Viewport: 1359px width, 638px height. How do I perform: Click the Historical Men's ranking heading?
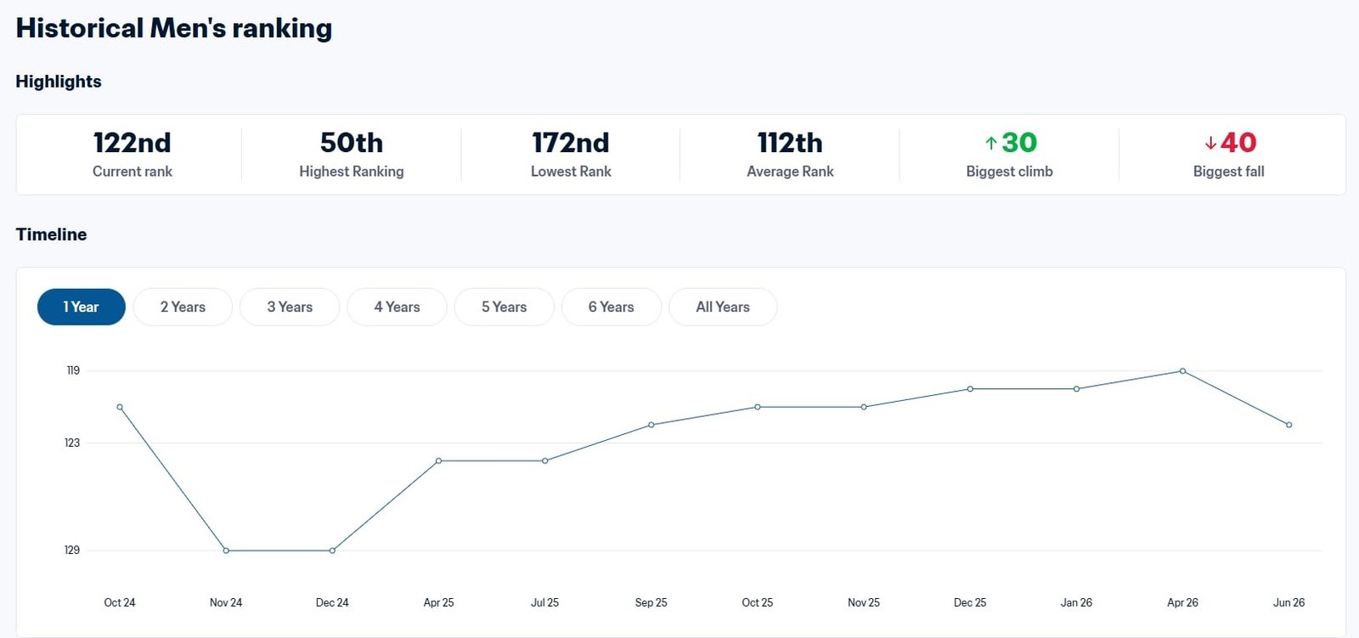tap(174, 28)
